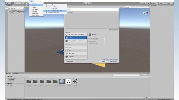Open the Collab dropdown

(x=143, y=3)
